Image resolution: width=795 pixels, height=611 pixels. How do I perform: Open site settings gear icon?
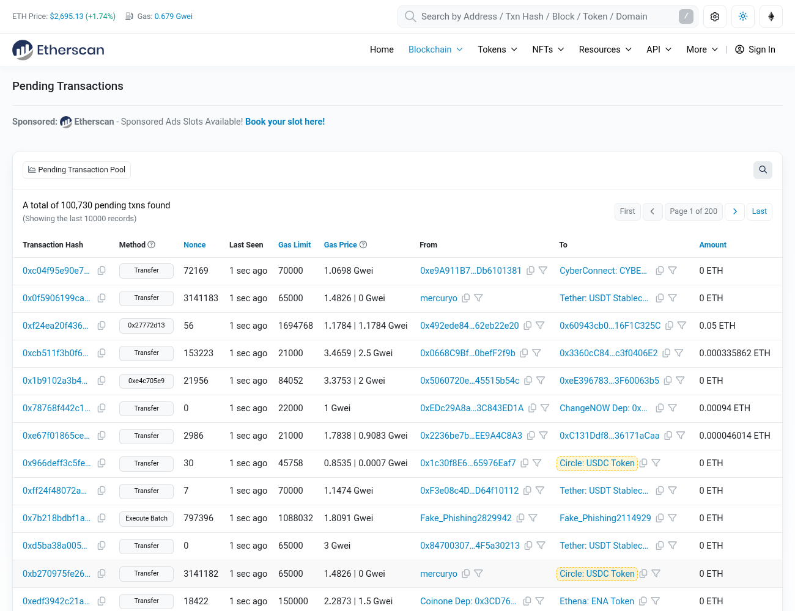[715, 16]
